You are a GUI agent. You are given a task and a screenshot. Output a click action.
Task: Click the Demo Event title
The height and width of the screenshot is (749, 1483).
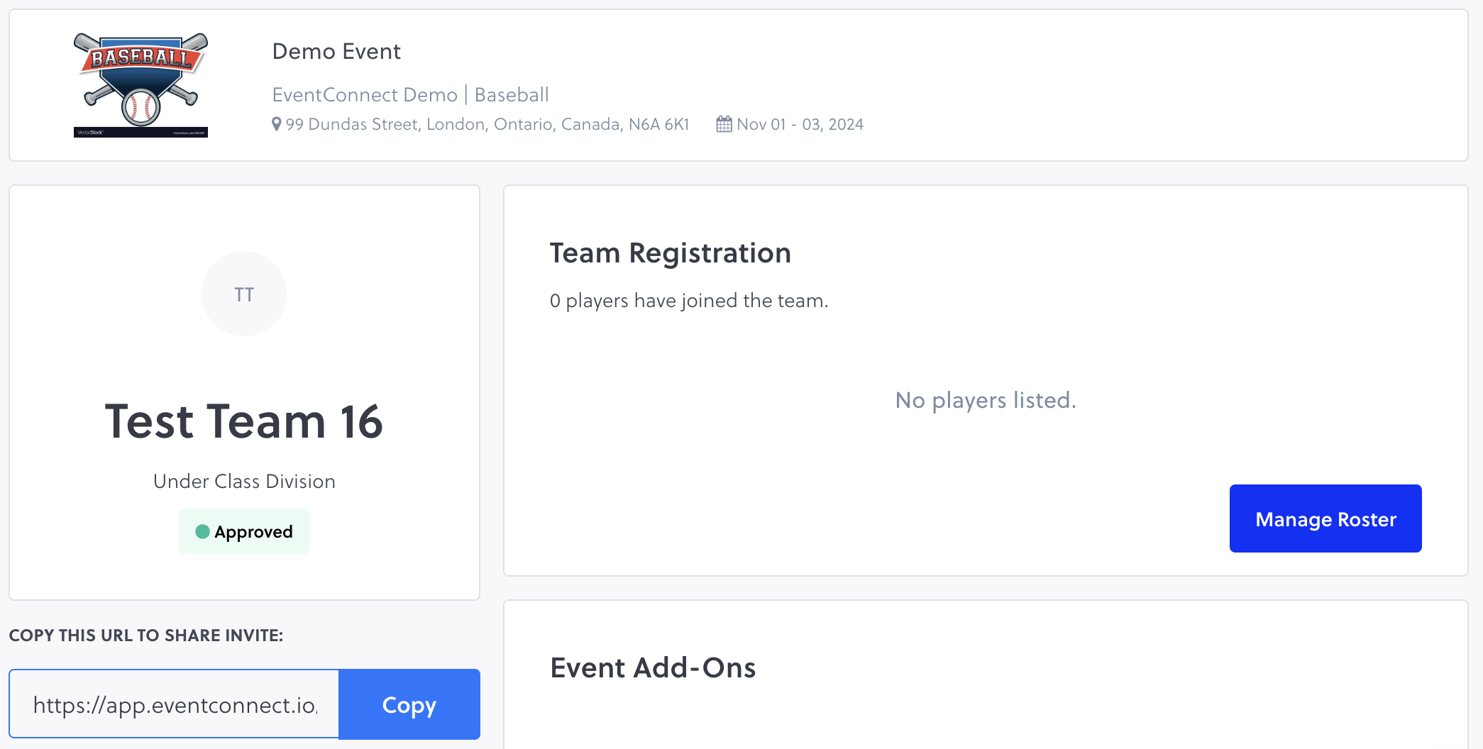[x=336, y=52]
